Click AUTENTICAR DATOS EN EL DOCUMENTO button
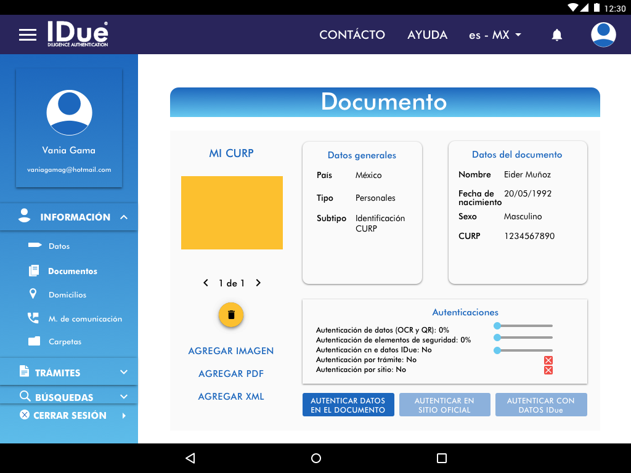Screen dimensions: 631x473 348,405
